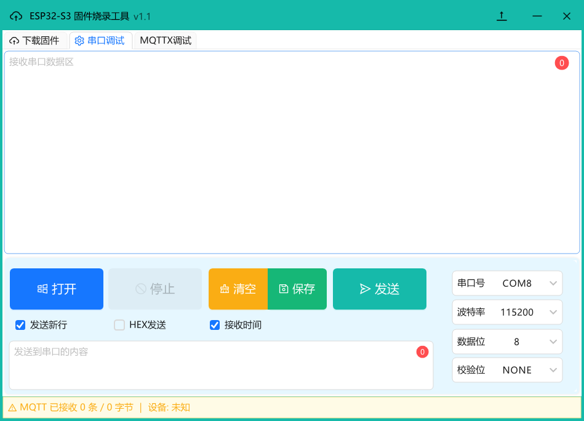Image resolution: width=584 pixels, height=421 pixels.
Task: Click the blue 打开 button
Action: pos(57,289)
